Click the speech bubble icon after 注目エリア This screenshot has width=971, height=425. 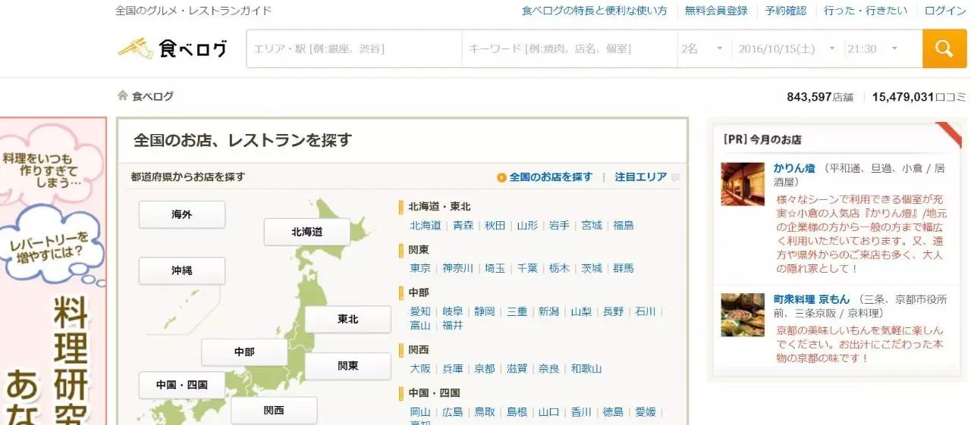point(675,177)
